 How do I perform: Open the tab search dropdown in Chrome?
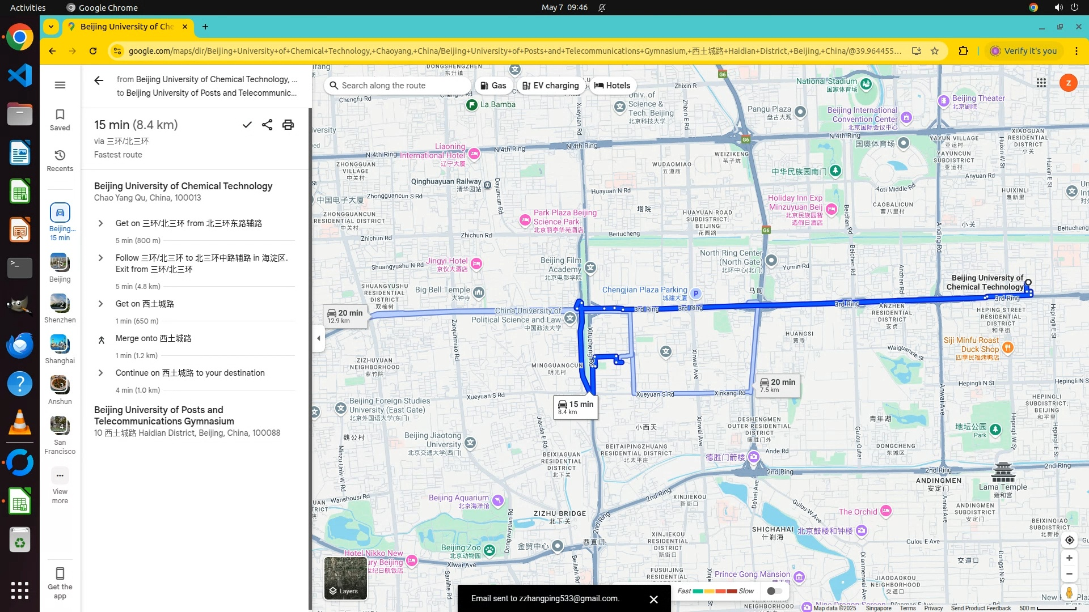coord(51,27)
